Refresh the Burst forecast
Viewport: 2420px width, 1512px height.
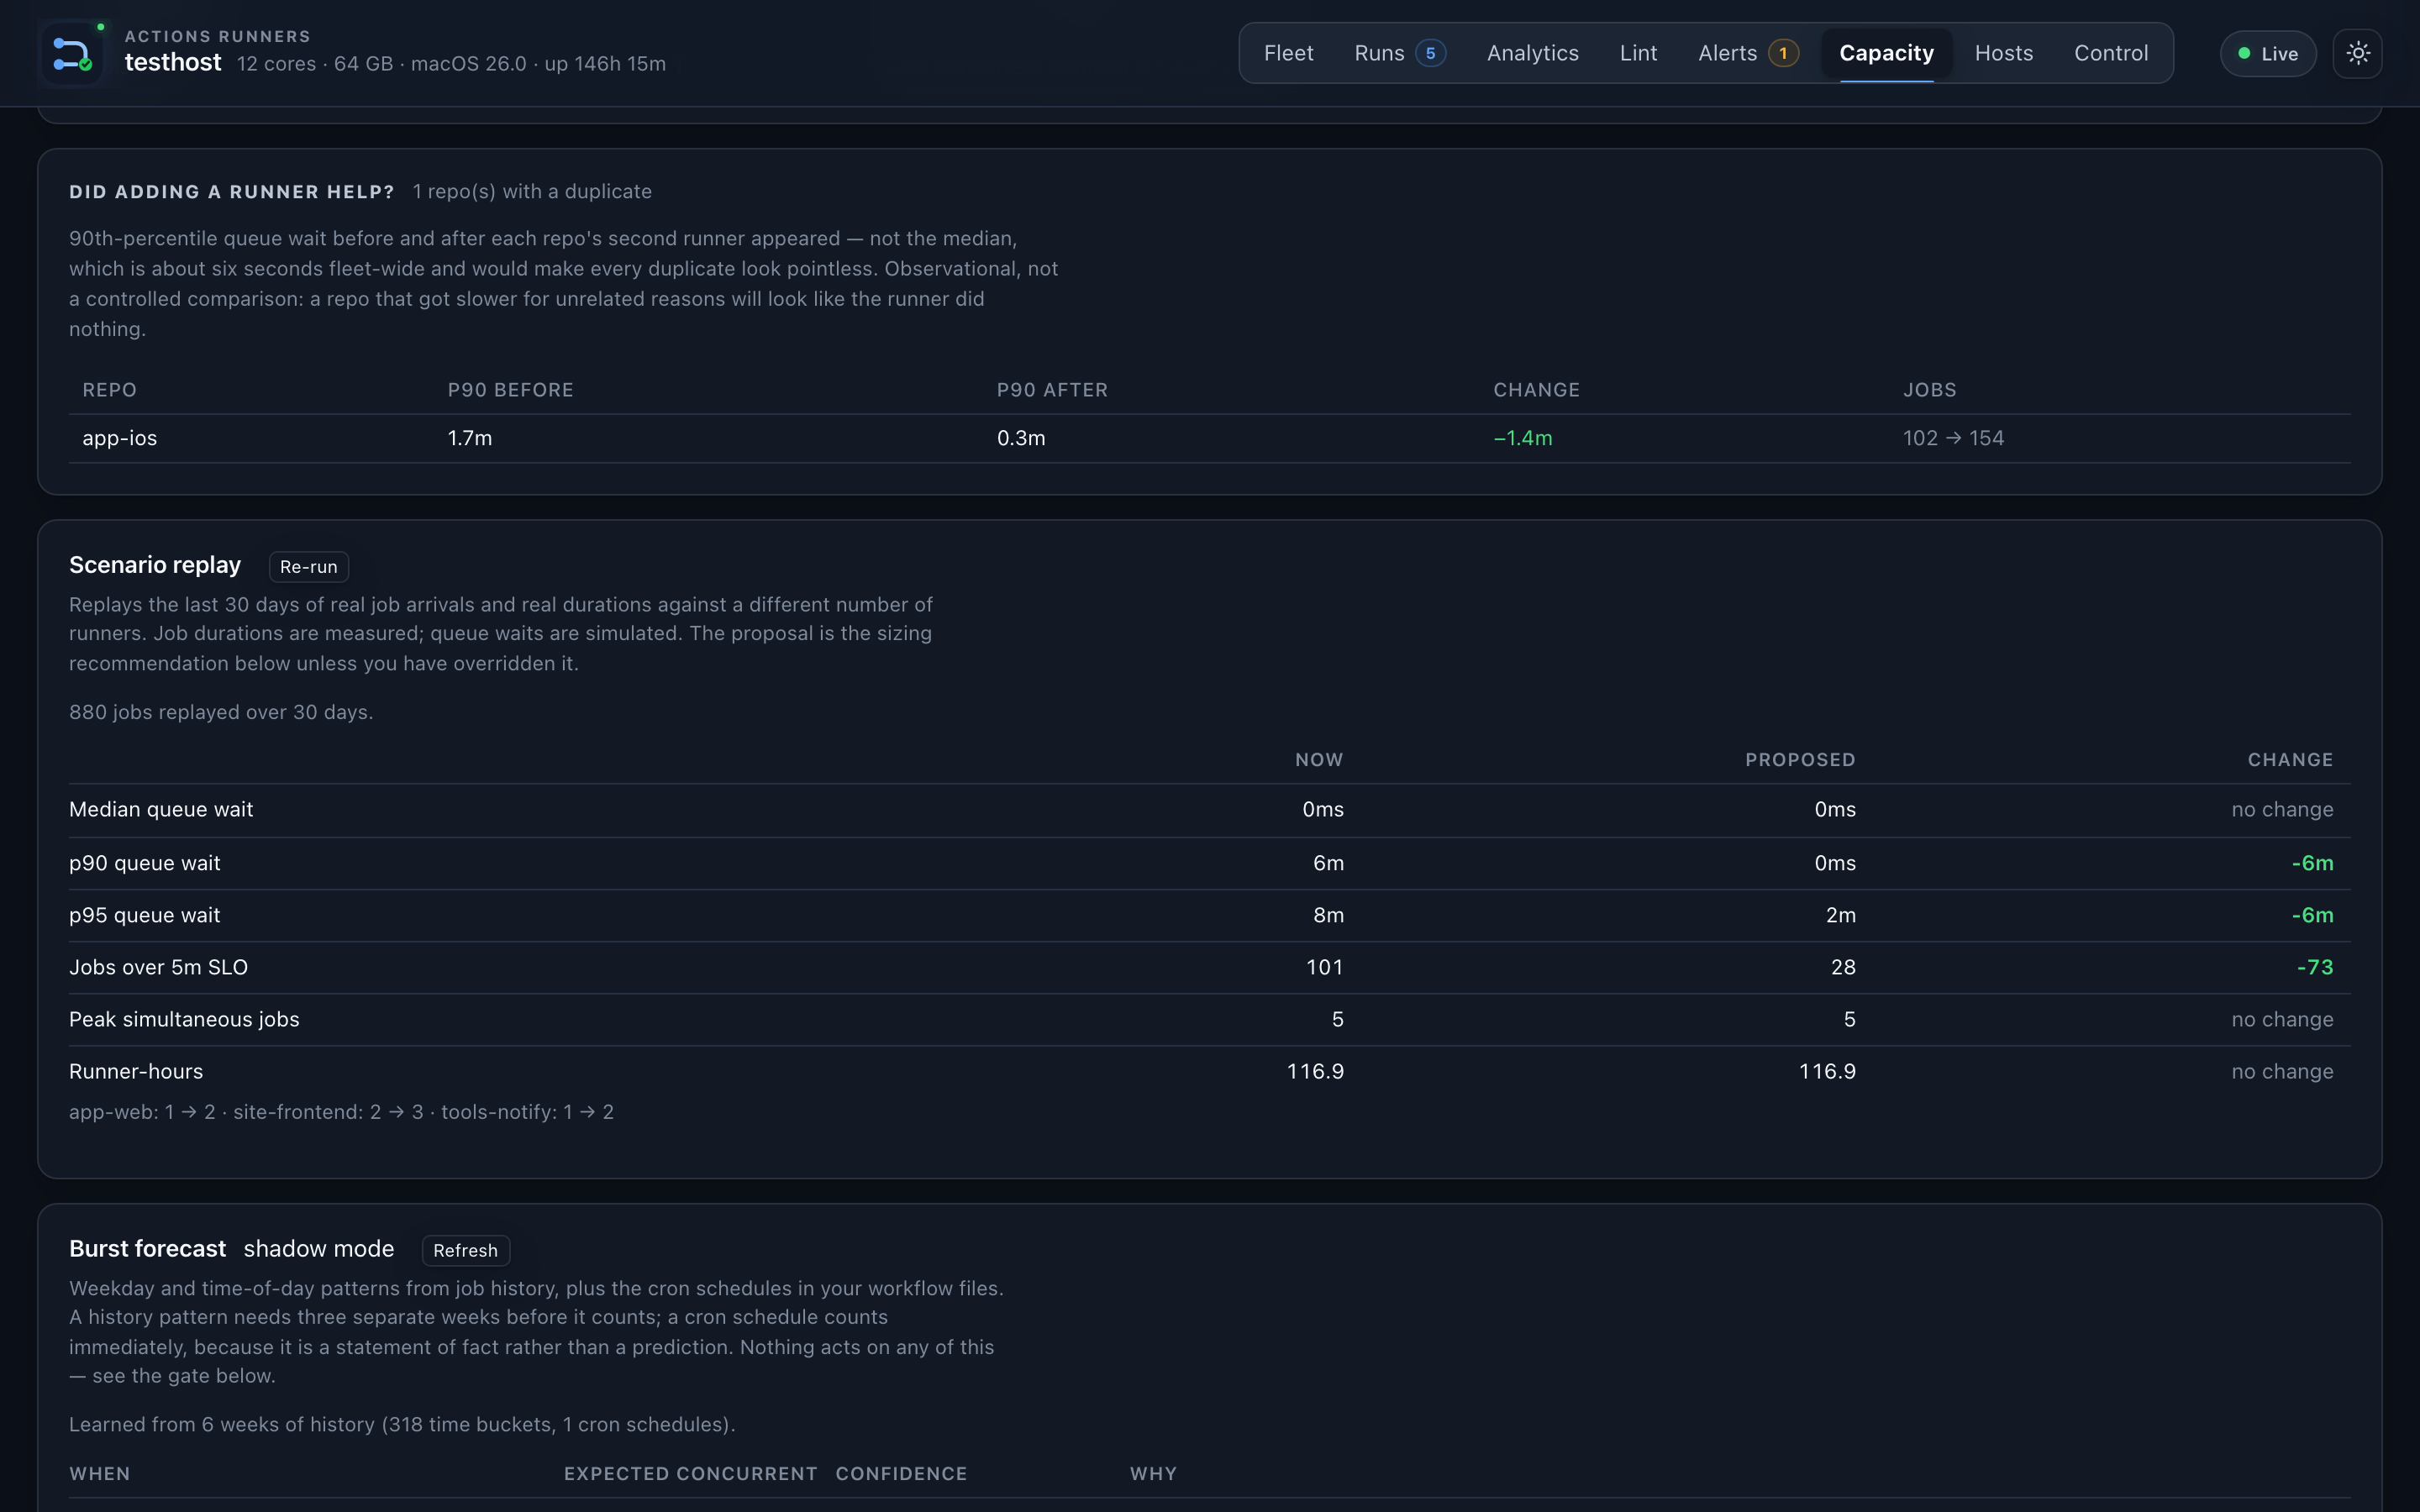coord(465,1251)
